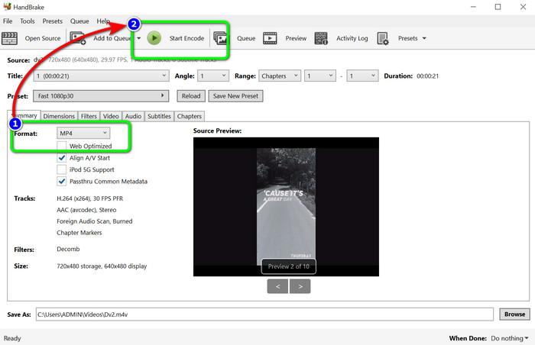This screenshot has height=345, width=535.
Task: Click the 'Decomb' filter text
Action: 68,249
